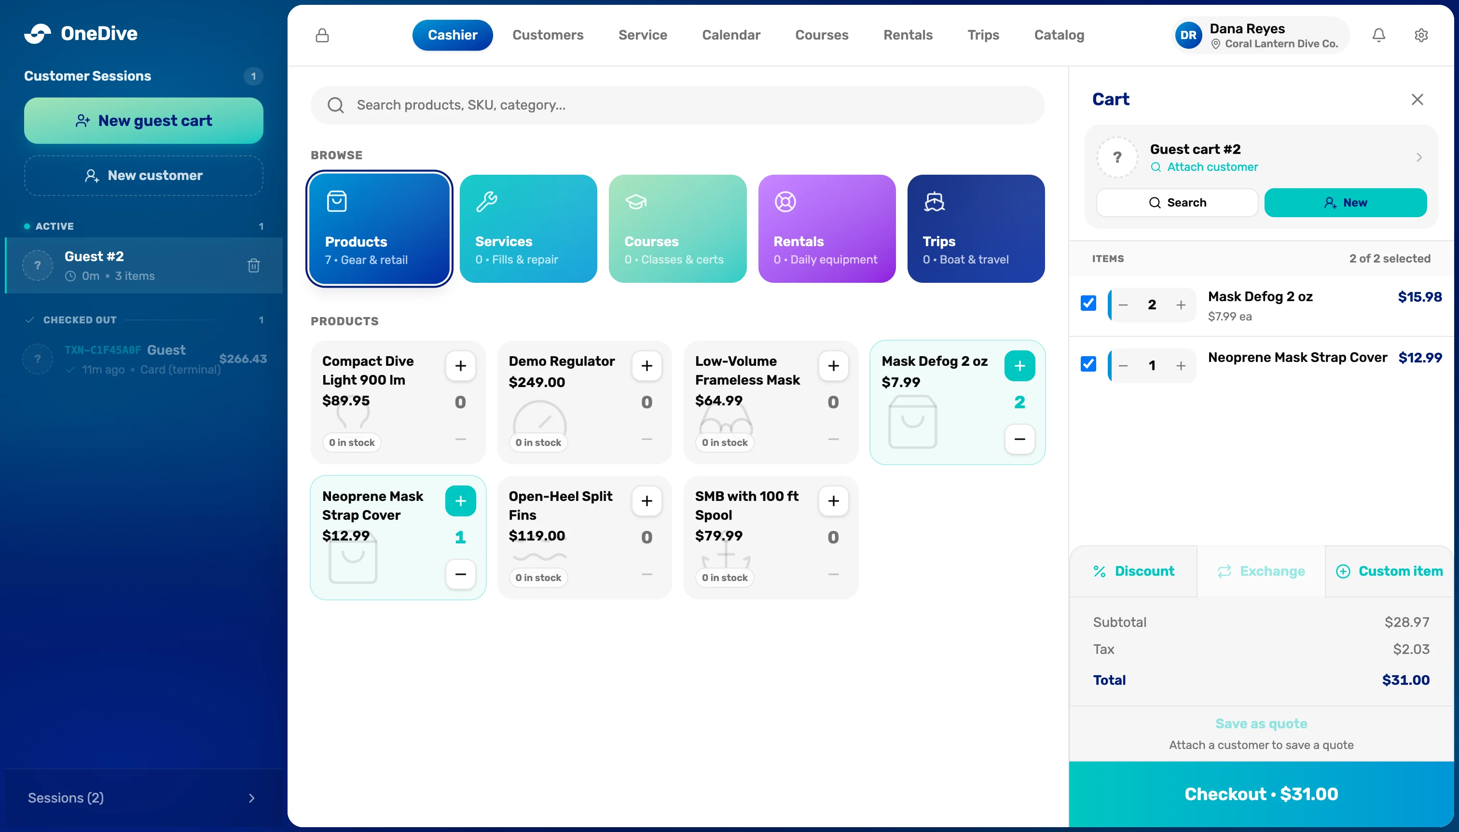Decrease Neoprene Mask Strap Cover on its card
The width and height of the screenshot is (1459, 832).
coord(460,574)
